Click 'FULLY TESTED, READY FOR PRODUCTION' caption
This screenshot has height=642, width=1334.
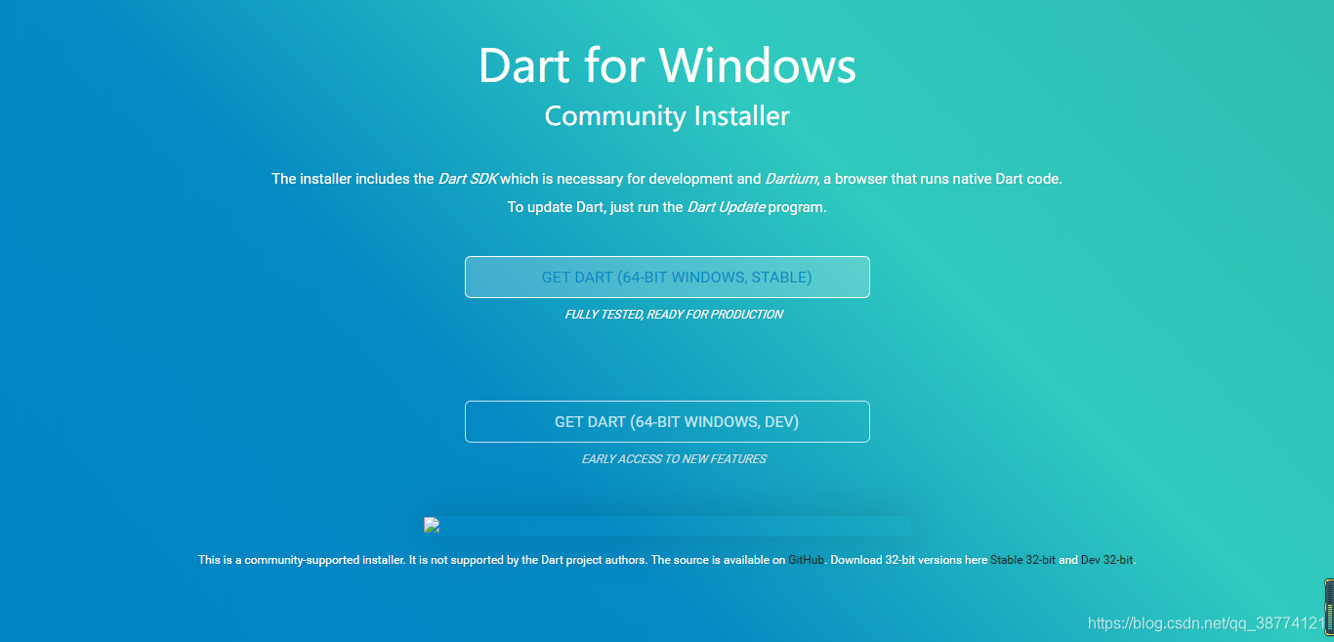pyautogui.click(x=674, y=315)
